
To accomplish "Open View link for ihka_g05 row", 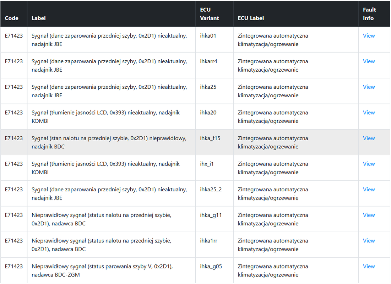I will [x=369, y=267].
